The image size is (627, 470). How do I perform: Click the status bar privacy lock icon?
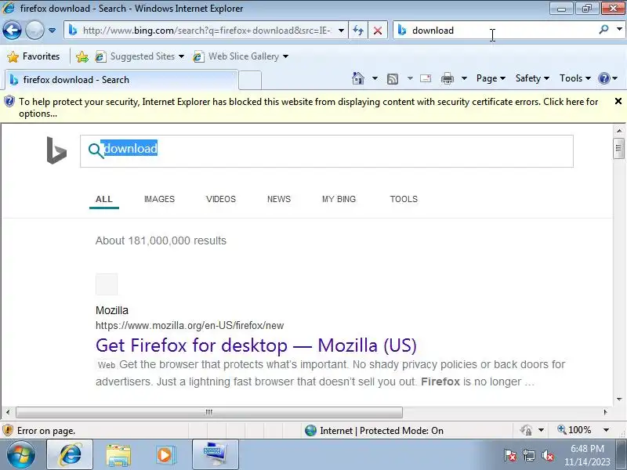(x=526, y=430)
